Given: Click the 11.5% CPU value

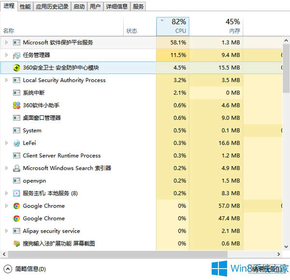Looking at the screenshot, I should (178, 55).
